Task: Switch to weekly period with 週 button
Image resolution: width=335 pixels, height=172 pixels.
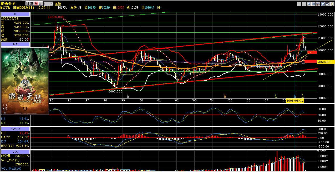Action: coord(32,3)
